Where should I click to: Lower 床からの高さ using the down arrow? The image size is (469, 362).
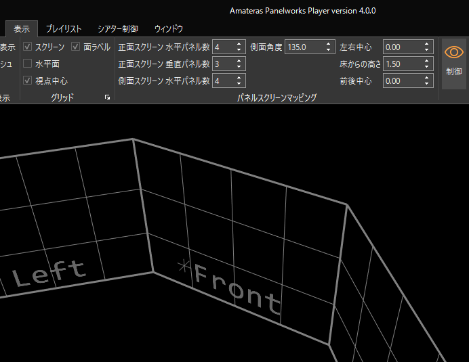click(x=427, y=67)
